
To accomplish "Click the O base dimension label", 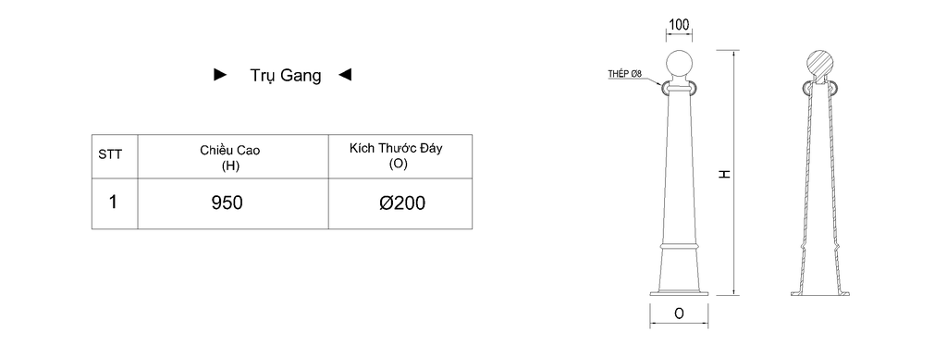I will (679, 313).
